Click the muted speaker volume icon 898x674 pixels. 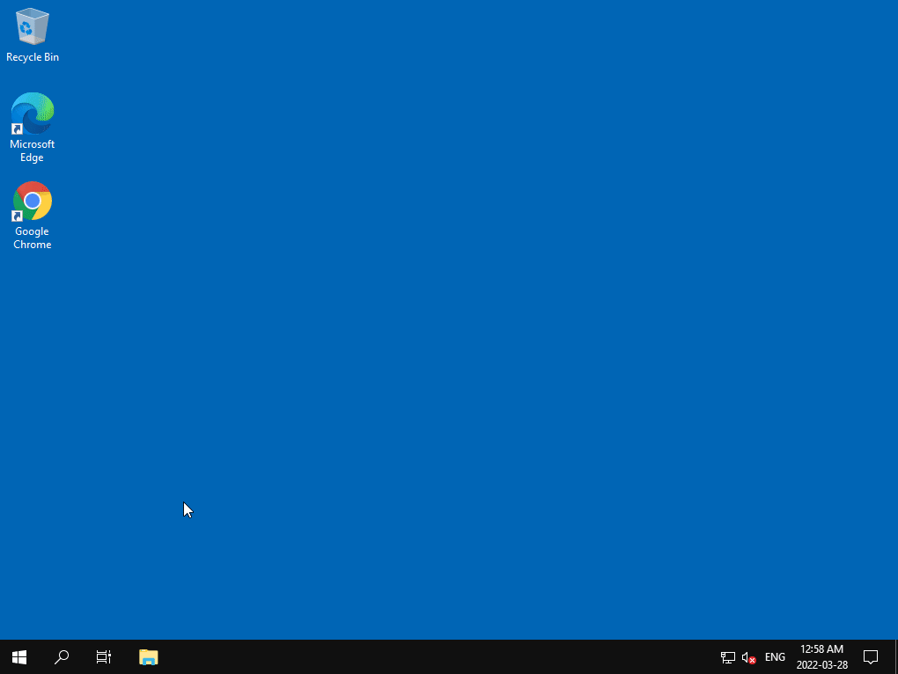748,657
